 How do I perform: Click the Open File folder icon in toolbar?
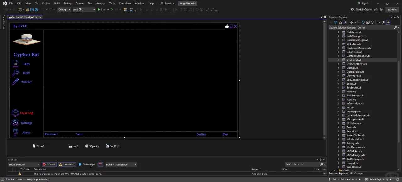(27, 10)
